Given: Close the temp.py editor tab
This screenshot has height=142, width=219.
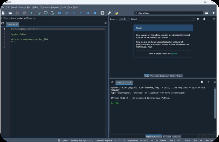Looking at the screenshot, I should (17, 24).
